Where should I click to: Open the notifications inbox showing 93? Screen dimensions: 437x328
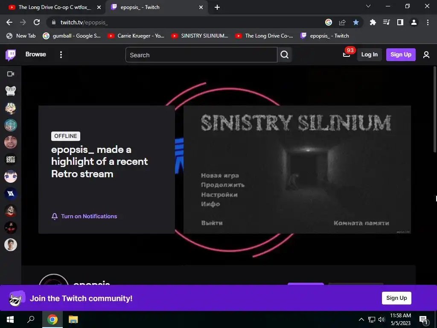(347, 54)
